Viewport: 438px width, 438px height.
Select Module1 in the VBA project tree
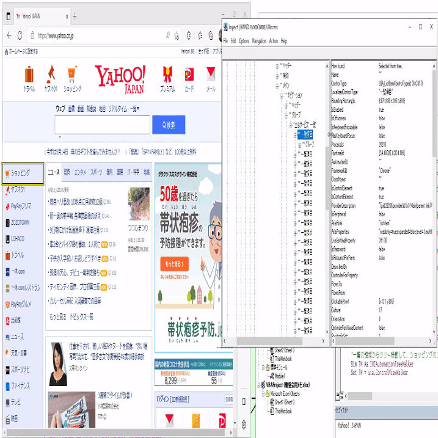coord(280,376)
